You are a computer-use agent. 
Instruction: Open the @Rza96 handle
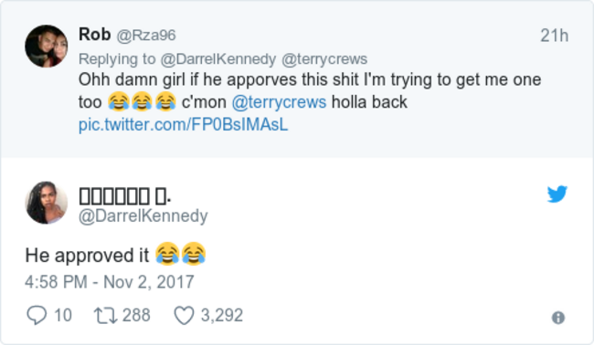tap(146, 36)
